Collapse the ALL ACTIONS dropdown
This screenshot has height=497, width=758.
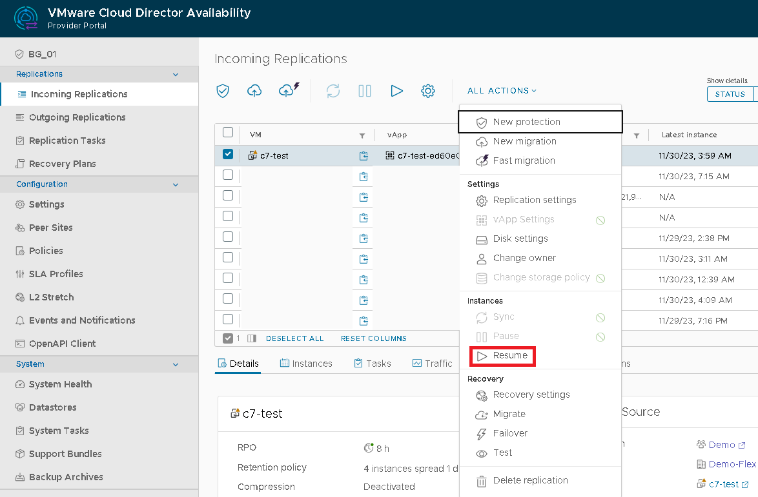pos(502,91)
